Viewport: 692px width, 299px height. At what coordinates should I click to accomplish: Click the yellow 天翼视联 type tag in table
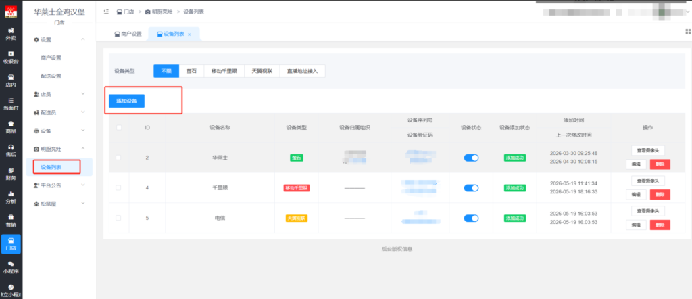(296, 218)
